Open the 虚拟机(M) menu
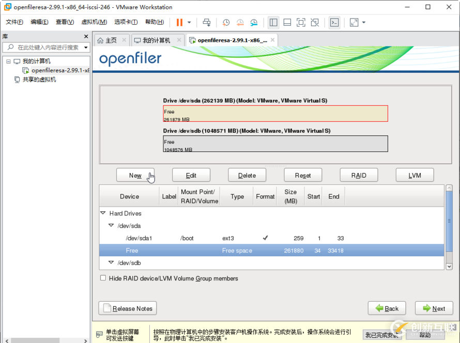This screenshot has width=460, height=343. pos(94,22)
